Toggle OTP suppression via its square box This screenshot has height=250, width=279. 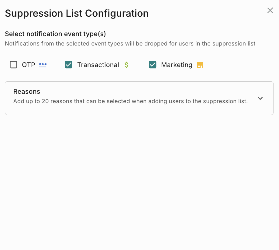(x=13, y=65)
